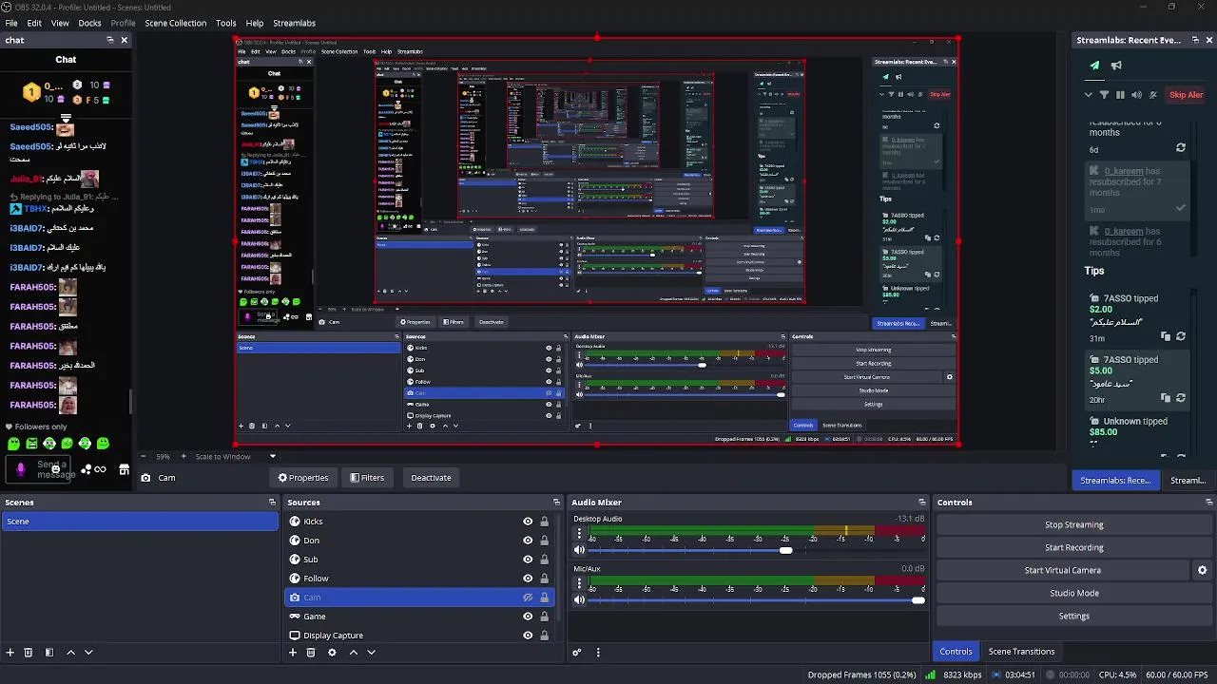Move source down arrow in the Sources toolbar
1217x684 pixels.
(372, 653)
